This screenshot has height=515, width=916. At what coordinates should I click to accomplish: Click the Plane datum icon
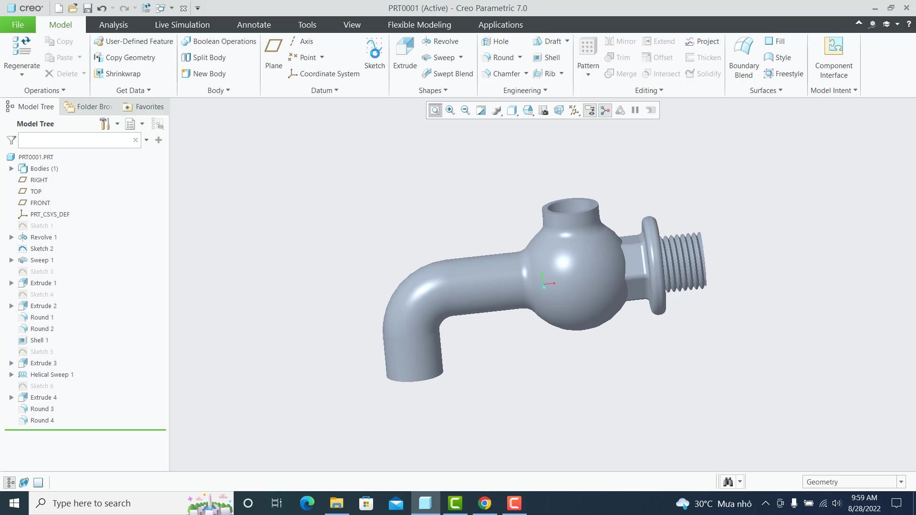click(273, 47)
